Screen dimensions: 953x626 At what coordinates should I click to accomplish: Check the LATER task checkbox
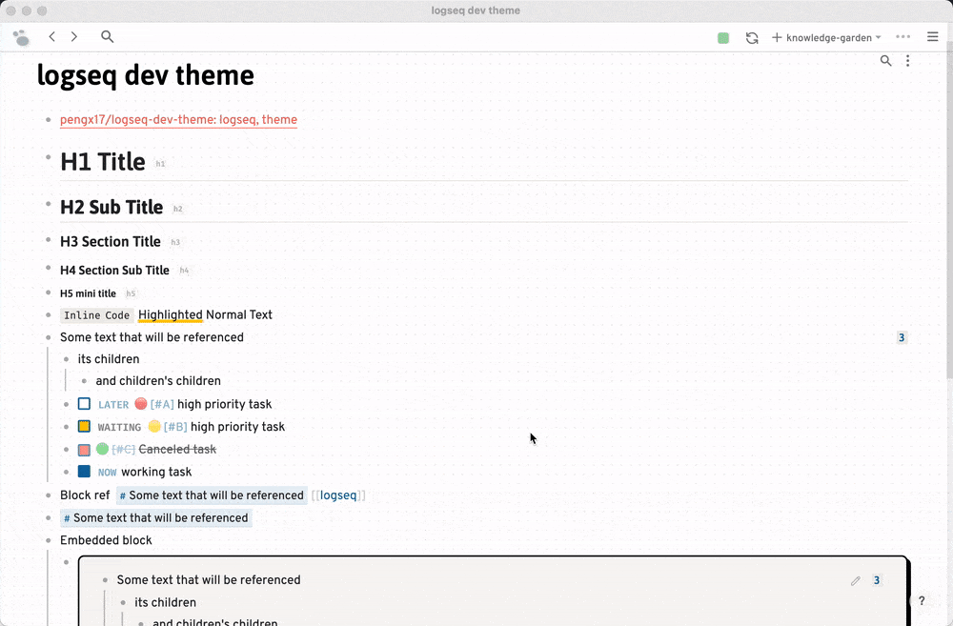(x=85, y=404)
